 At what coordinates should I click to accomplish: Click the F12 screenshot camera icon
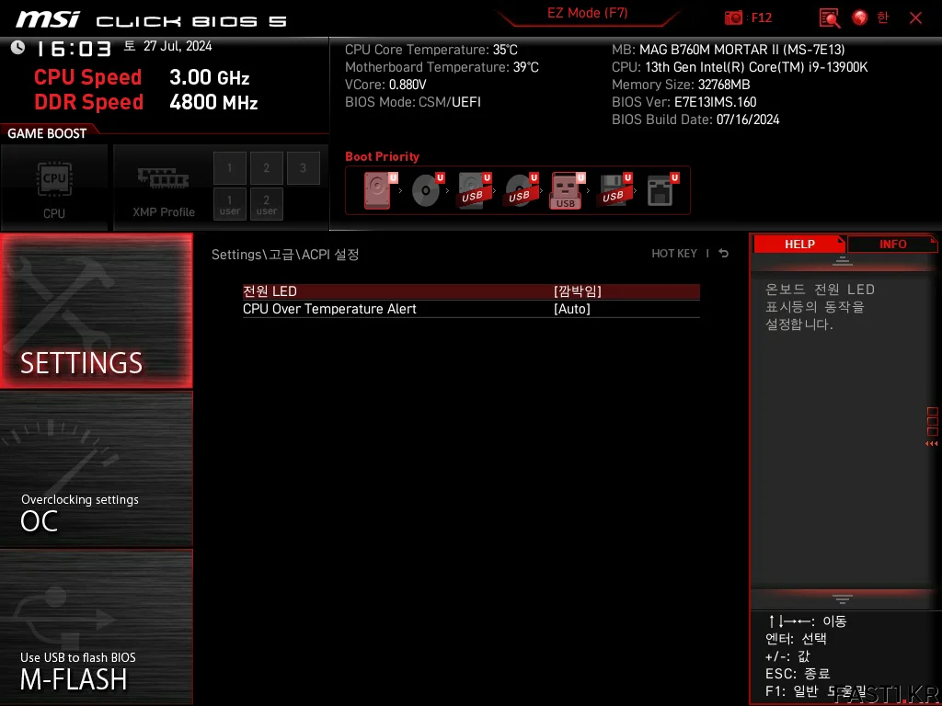[x=733, y=17]
